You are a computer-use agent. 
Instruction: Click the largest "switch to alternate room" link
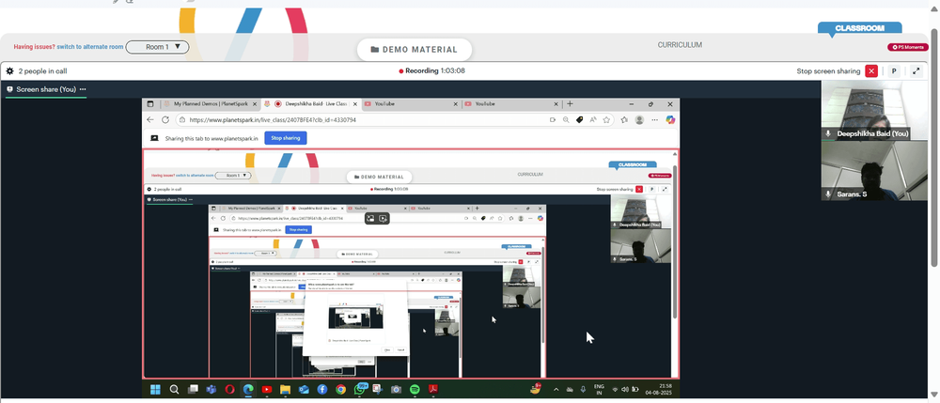(x=90, y=47)
